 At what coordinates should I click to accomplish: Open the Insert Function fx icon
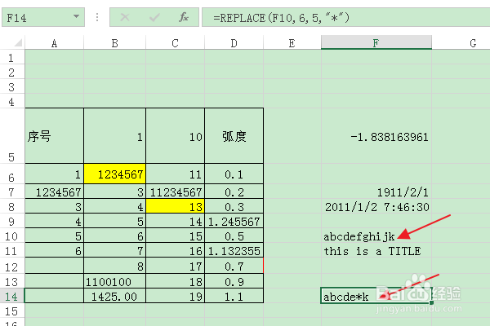[x=184, y=17]
